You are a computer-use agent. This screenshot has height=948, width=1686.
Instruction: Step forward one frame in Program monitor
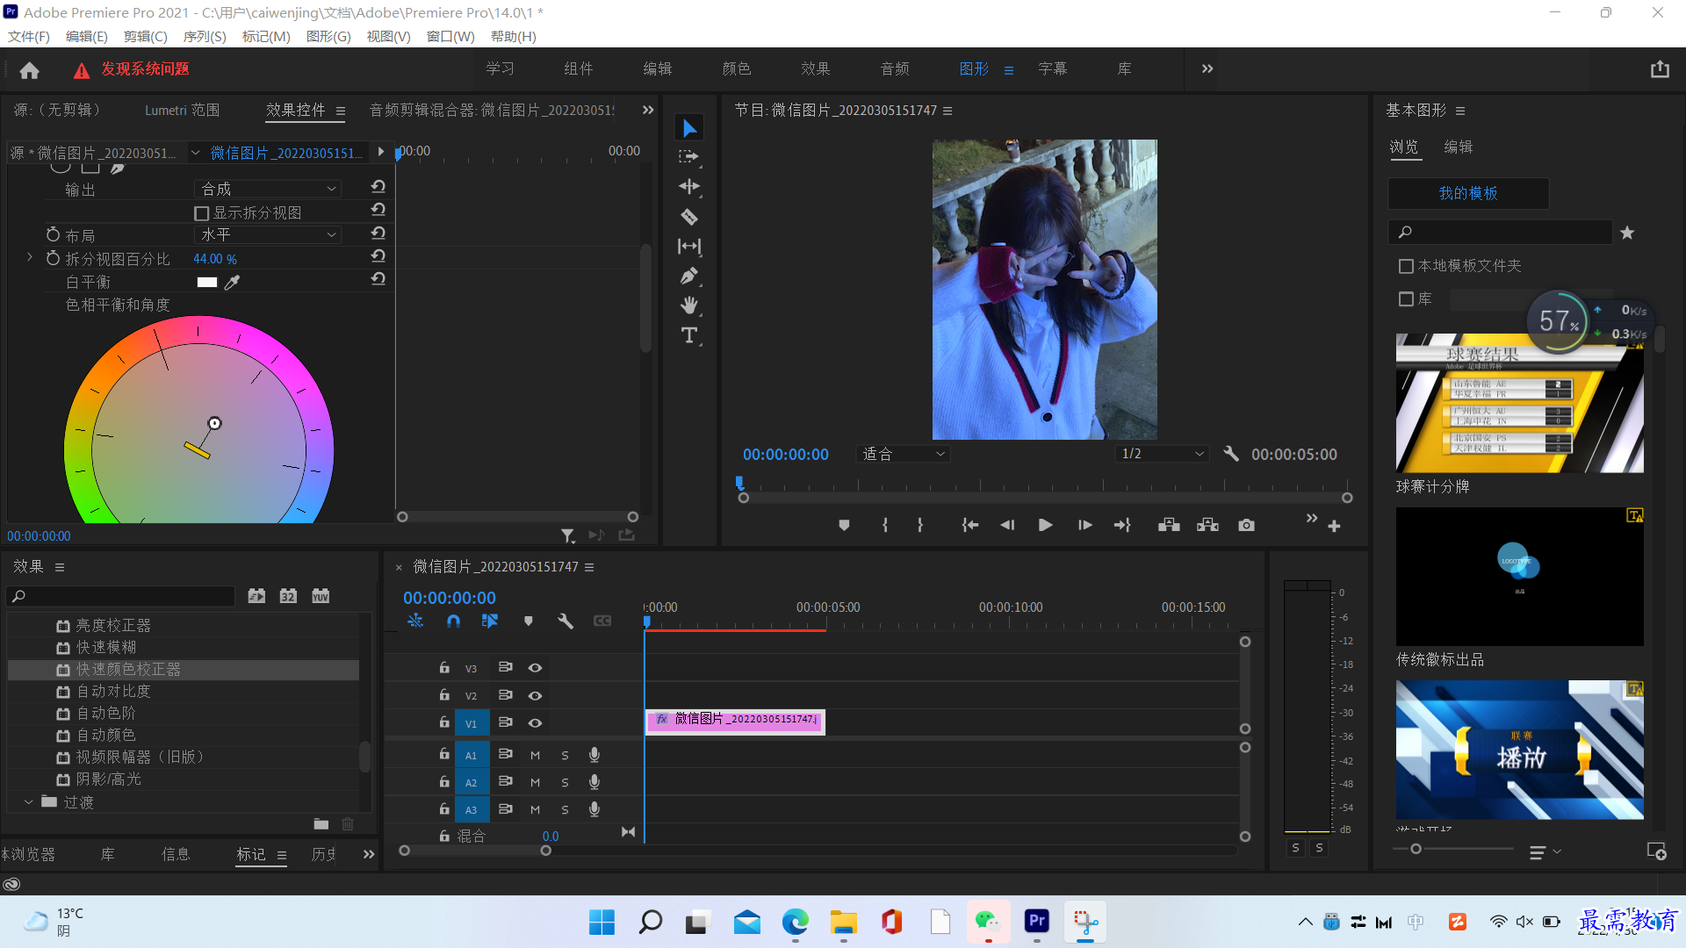pos(1084,525)
